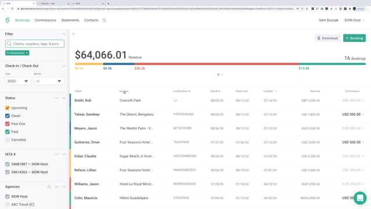
Task: Toggle IATA 34614263 checkbox
Action: (x=8, y=172)
